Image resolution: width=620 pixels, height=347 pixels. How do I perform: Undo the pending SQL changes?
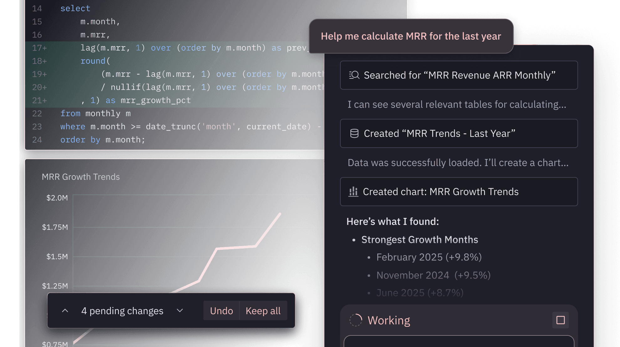pyautogui.click(x=221, y=310)
